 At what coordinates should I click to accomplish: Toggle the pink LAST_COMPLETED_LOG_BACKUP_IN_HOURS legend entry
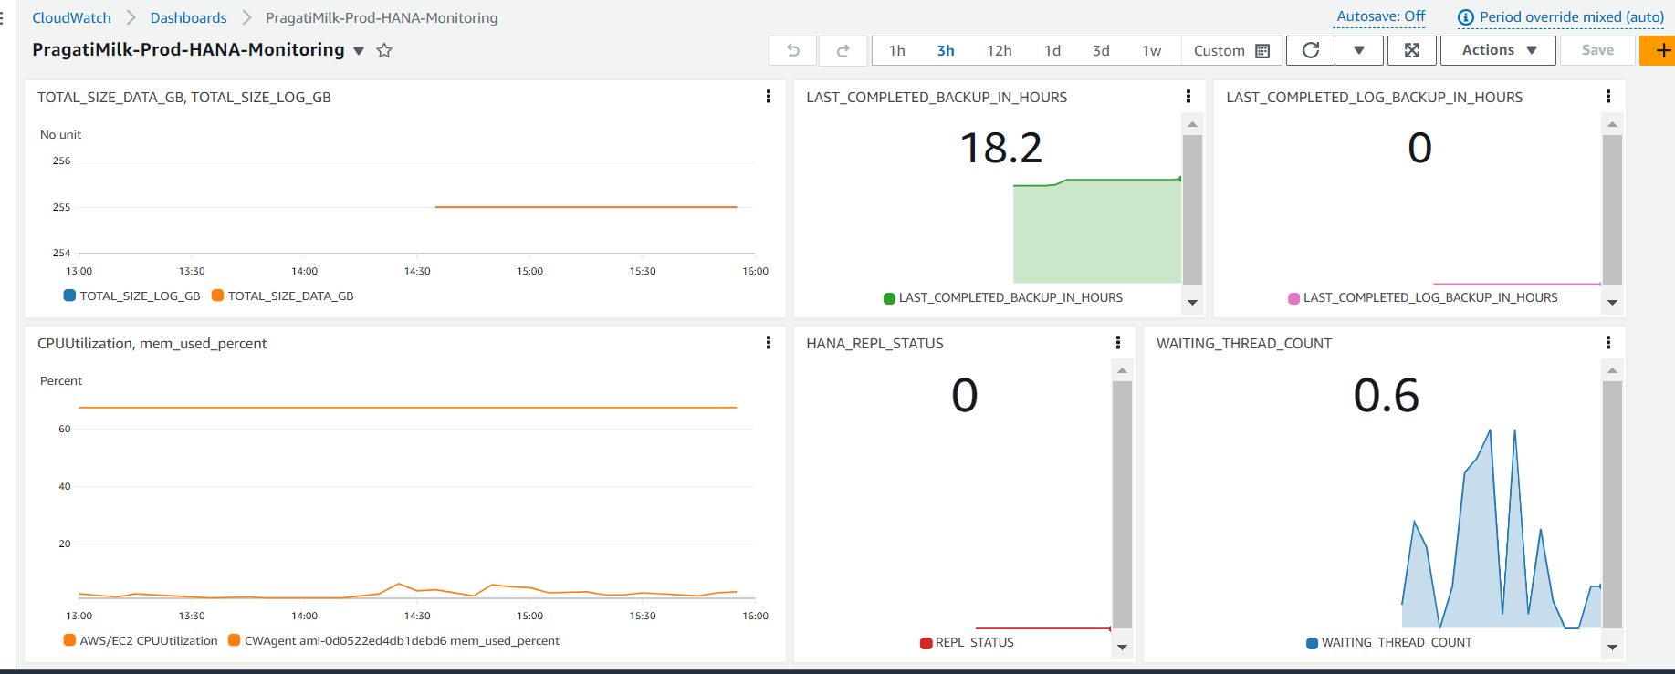(1423, 297)
